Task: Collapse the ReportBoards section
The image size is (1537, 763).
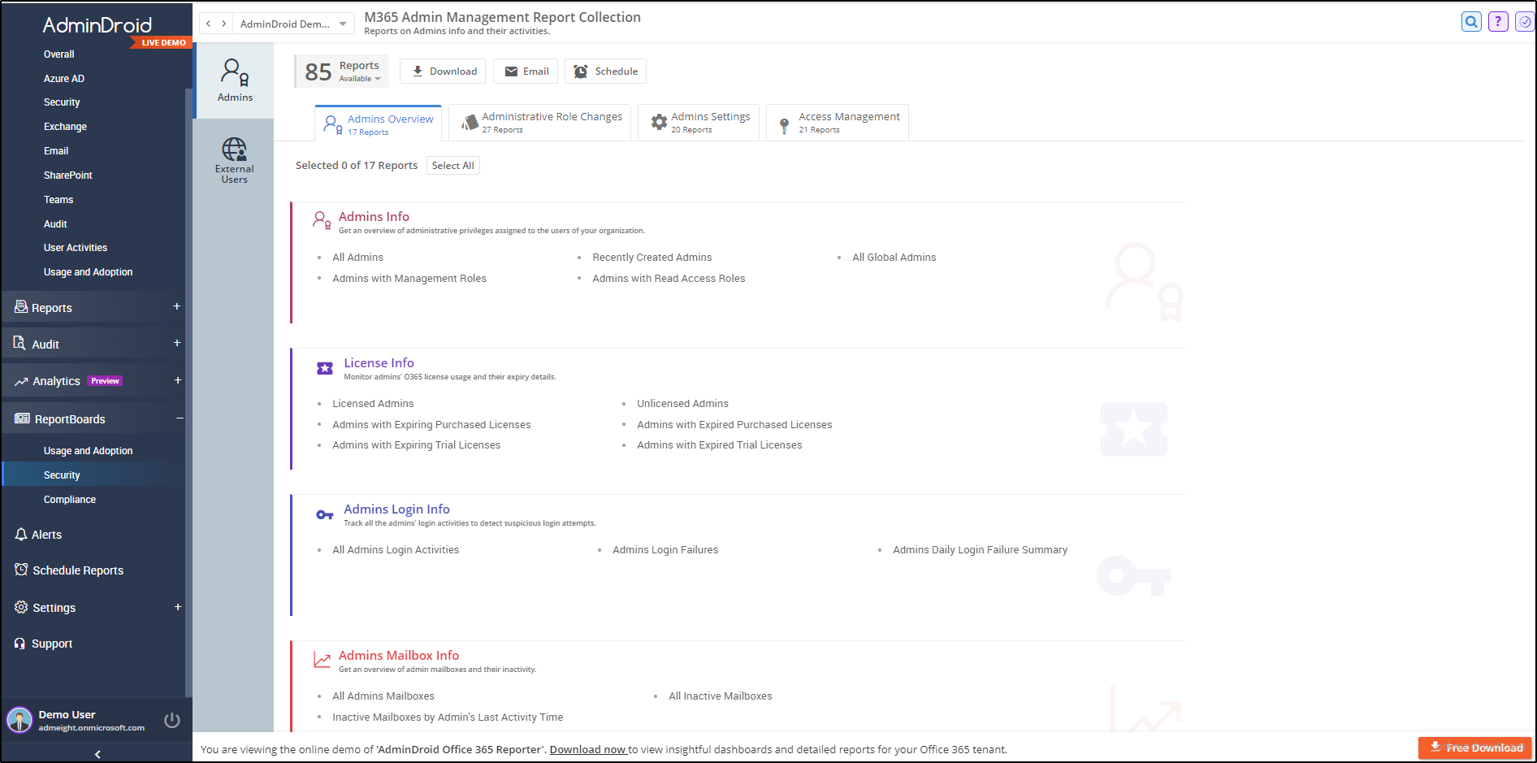Action: pos(179,418)
